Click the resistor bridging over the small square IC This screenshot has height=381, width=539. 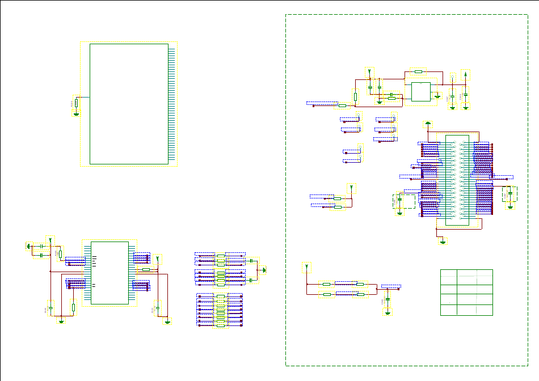point(418,72)
